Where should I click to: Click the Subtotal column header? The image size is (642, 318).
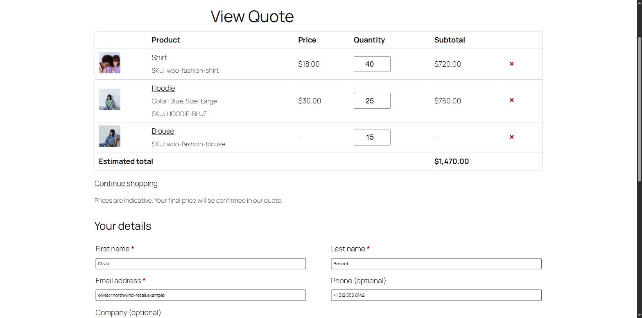(450, 40)
